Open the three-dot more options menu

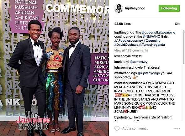coord(177,129)
